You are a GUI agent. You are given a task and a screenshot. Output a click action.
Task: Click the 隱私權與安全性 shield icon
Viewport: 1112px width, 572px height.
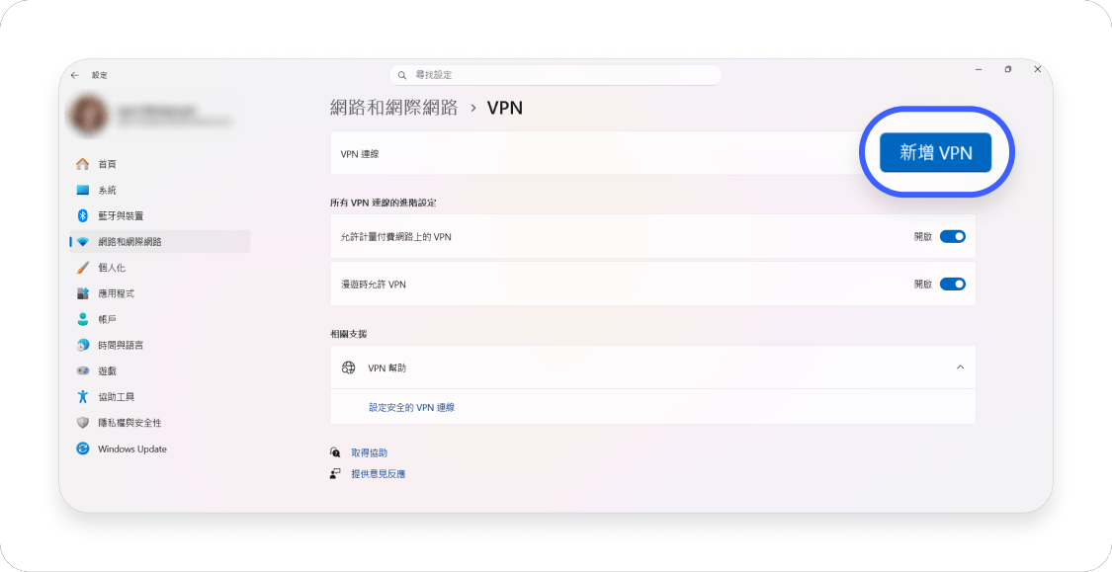83,423
